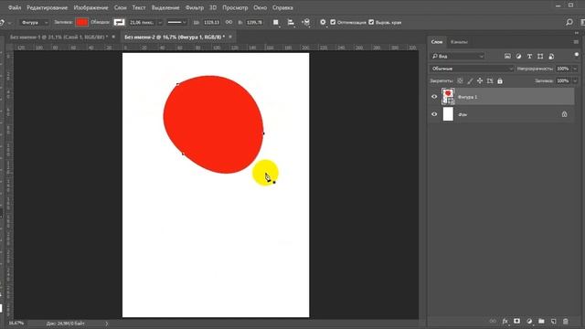This screenshot has width=585, height=329.
Task: Toggle lock image pixels brush icon
Action: pyautogui.click(x=470, y=80)
